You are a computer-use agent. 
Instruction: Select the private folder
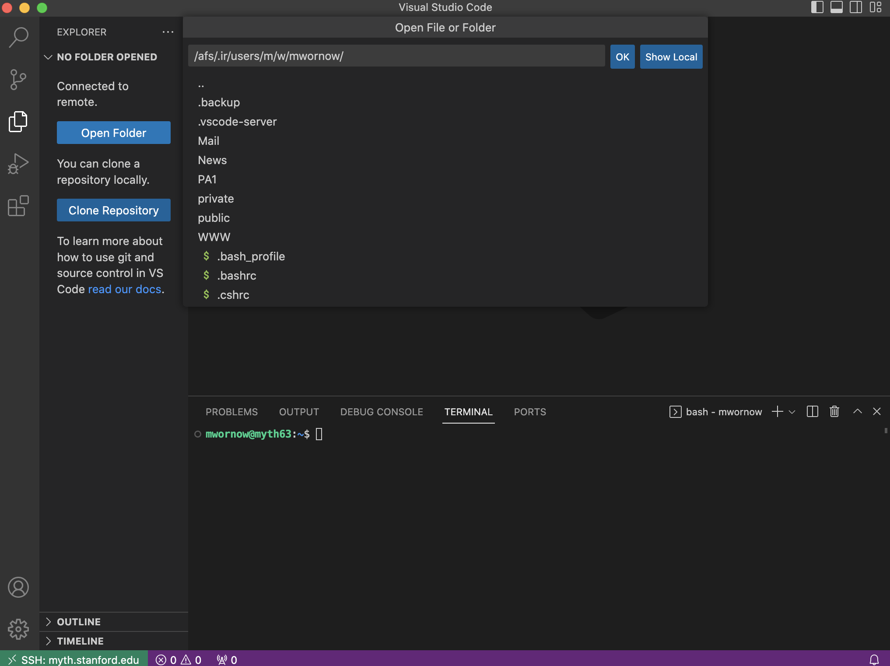tap(445, 199)
